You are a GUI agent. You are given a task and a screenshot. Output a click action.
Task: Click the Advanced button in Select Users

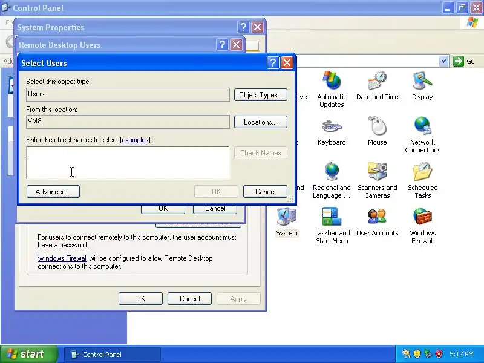(x=53, y=191)
